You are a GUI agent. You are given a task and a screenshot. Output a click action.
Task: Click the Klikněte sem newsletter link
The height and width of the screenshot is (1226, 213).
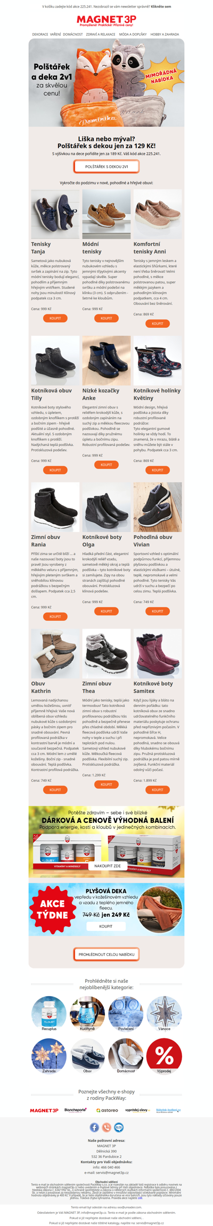point(161,7)
